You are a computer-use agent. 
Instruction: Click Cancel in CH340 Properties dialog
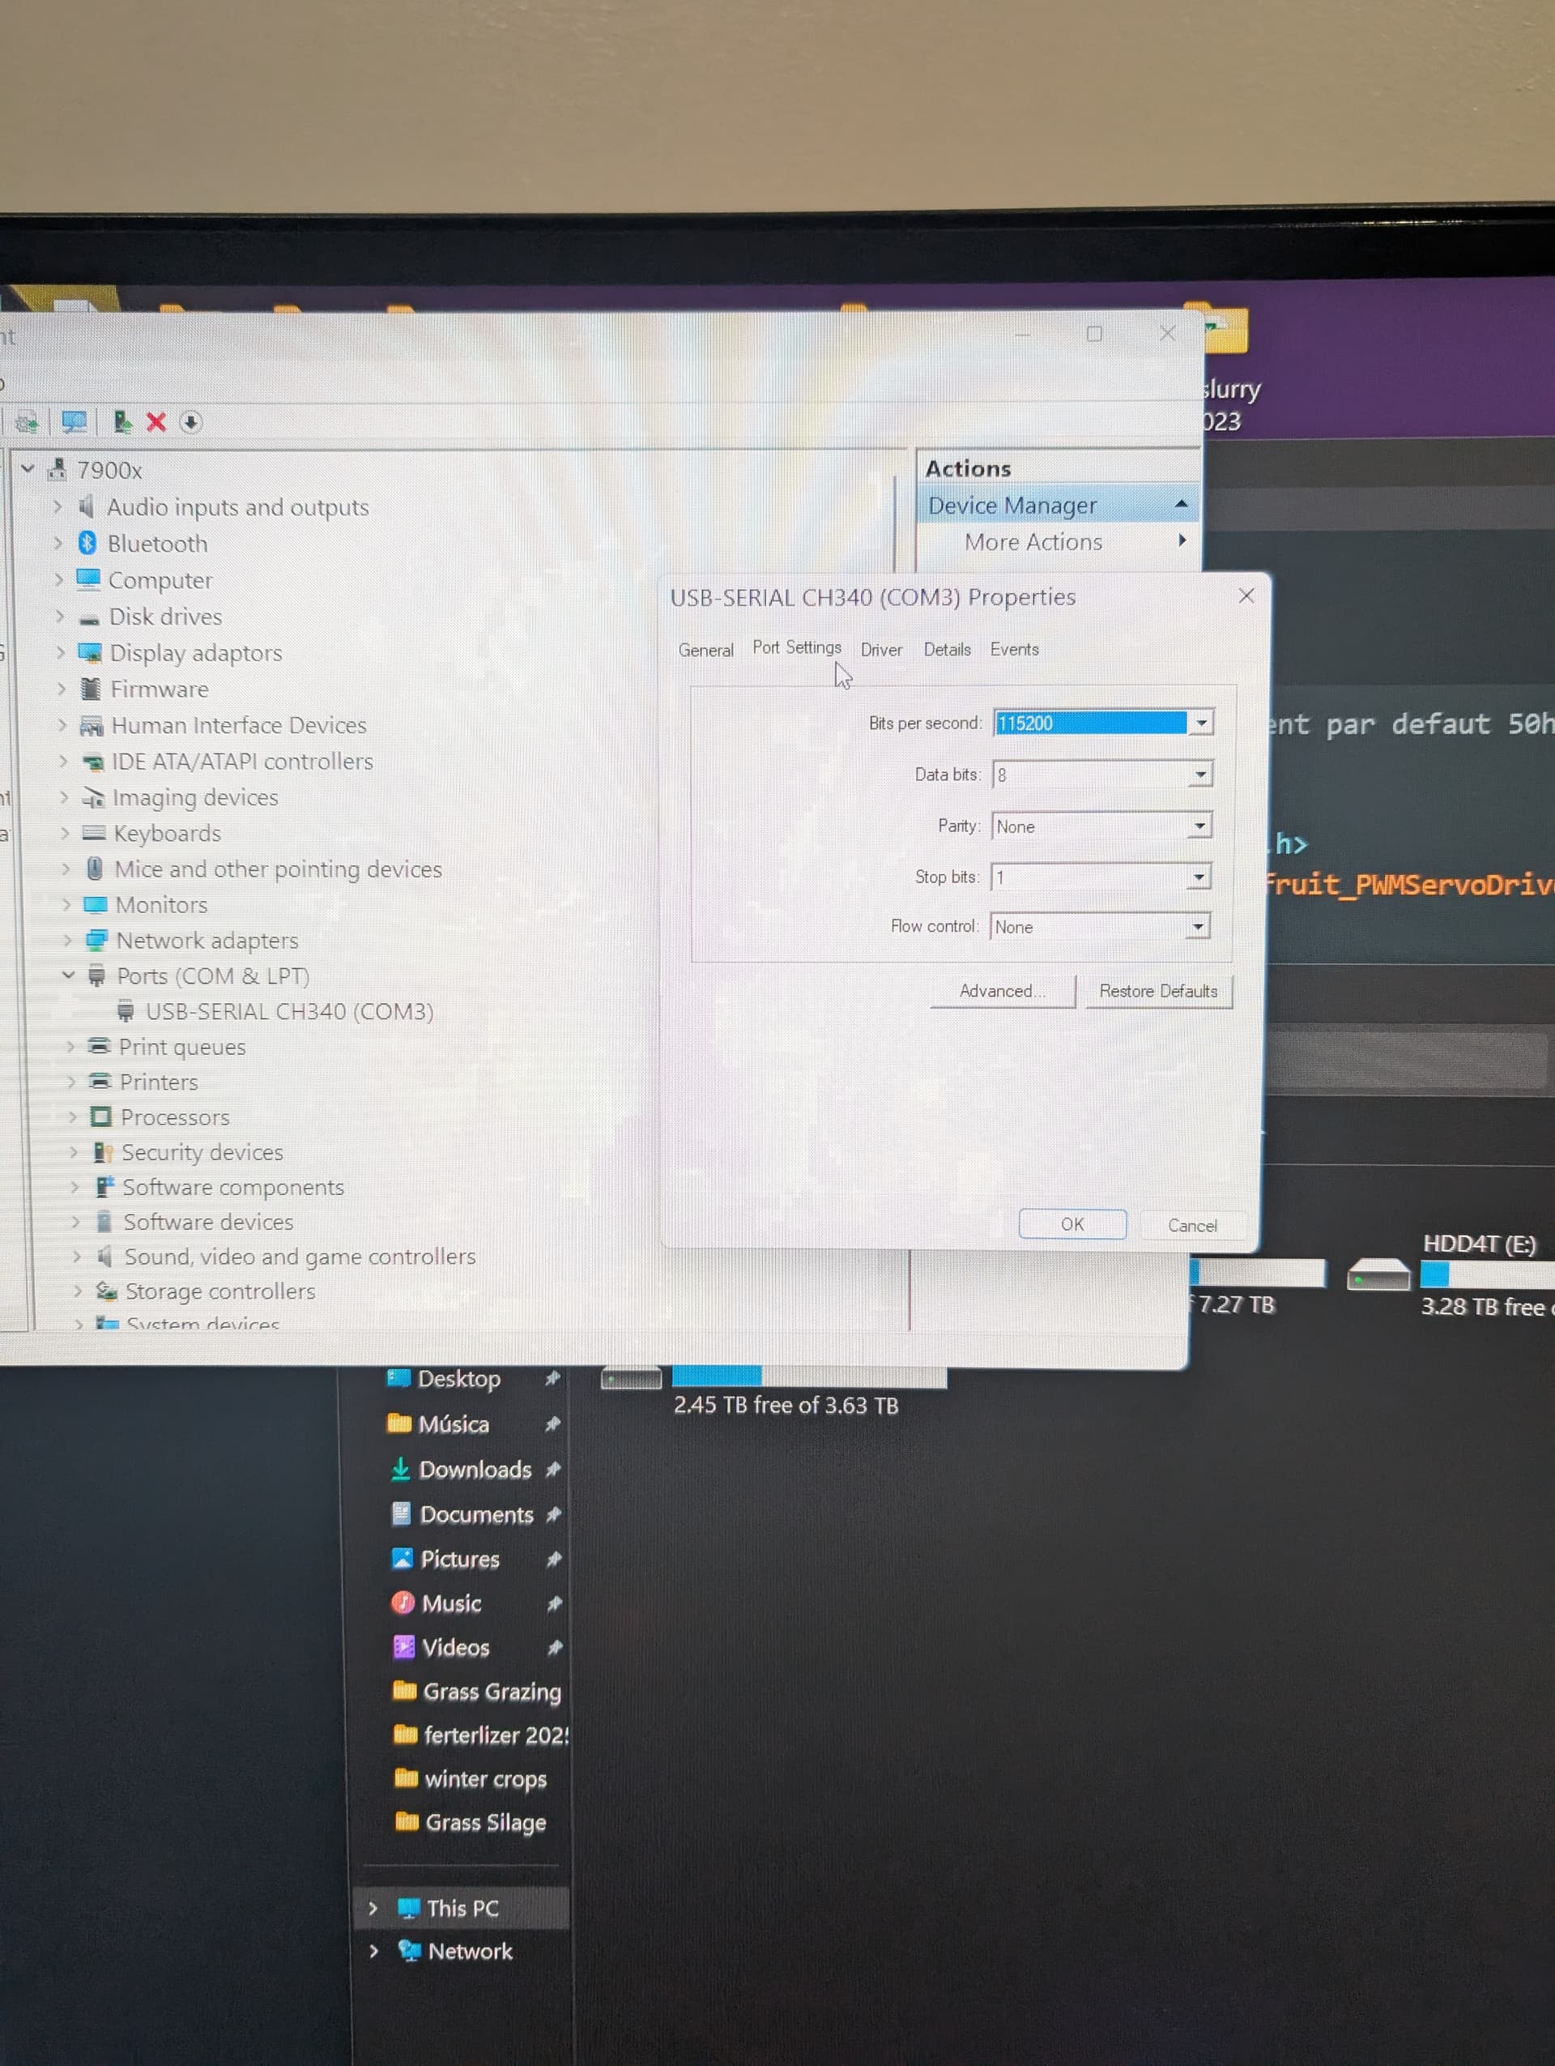[x=1192, y=1225]
